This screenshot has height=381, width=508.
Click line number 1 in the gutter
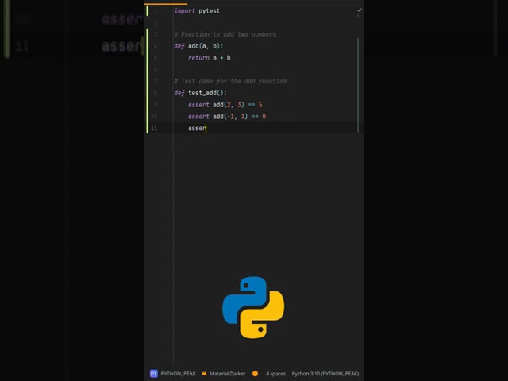156,11
